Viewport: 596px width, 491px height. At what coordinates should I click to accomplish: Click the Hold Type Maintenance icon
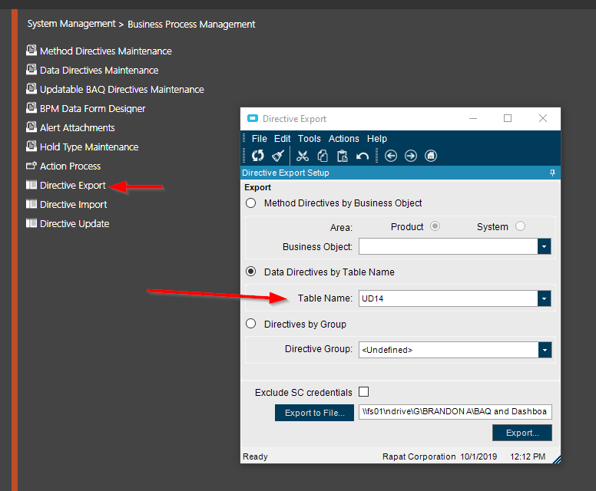coord(31,147)
